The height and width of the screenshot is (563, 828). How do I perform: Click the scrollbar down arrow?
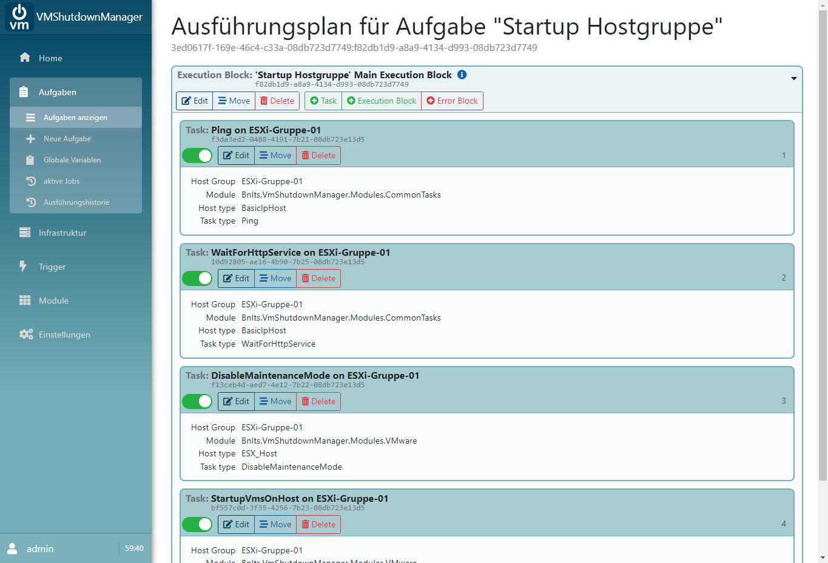coord(823,558)
